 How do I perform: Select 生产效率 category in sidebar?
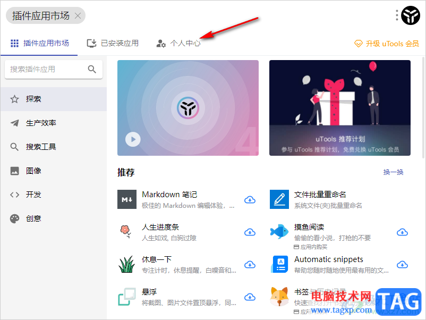(x=53, y=123)
